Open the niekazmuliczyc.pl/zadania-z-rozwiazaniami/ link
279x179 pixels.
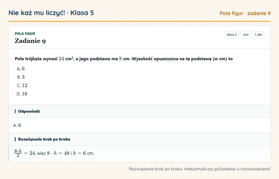(x=227, y=169)
